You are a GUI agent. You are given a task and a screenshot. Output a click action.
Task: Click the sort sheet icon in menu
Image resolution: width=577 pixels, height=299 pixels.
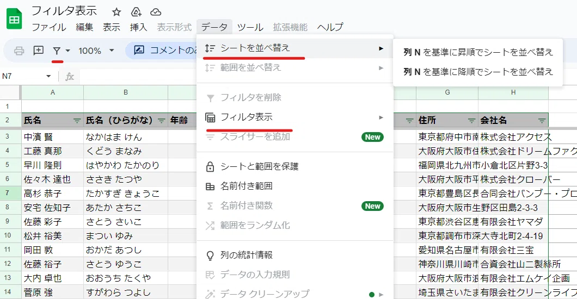pyautogui.click(x=210, y=48)
